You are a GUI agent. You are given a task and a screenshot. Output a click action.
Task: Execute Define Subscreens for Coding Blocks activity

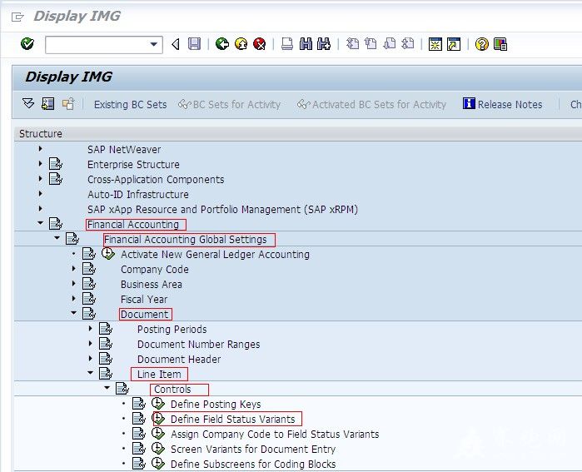(158, 463)
